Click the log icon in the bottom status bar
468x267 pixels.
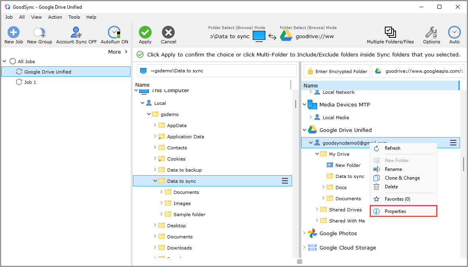pos(300,261)
